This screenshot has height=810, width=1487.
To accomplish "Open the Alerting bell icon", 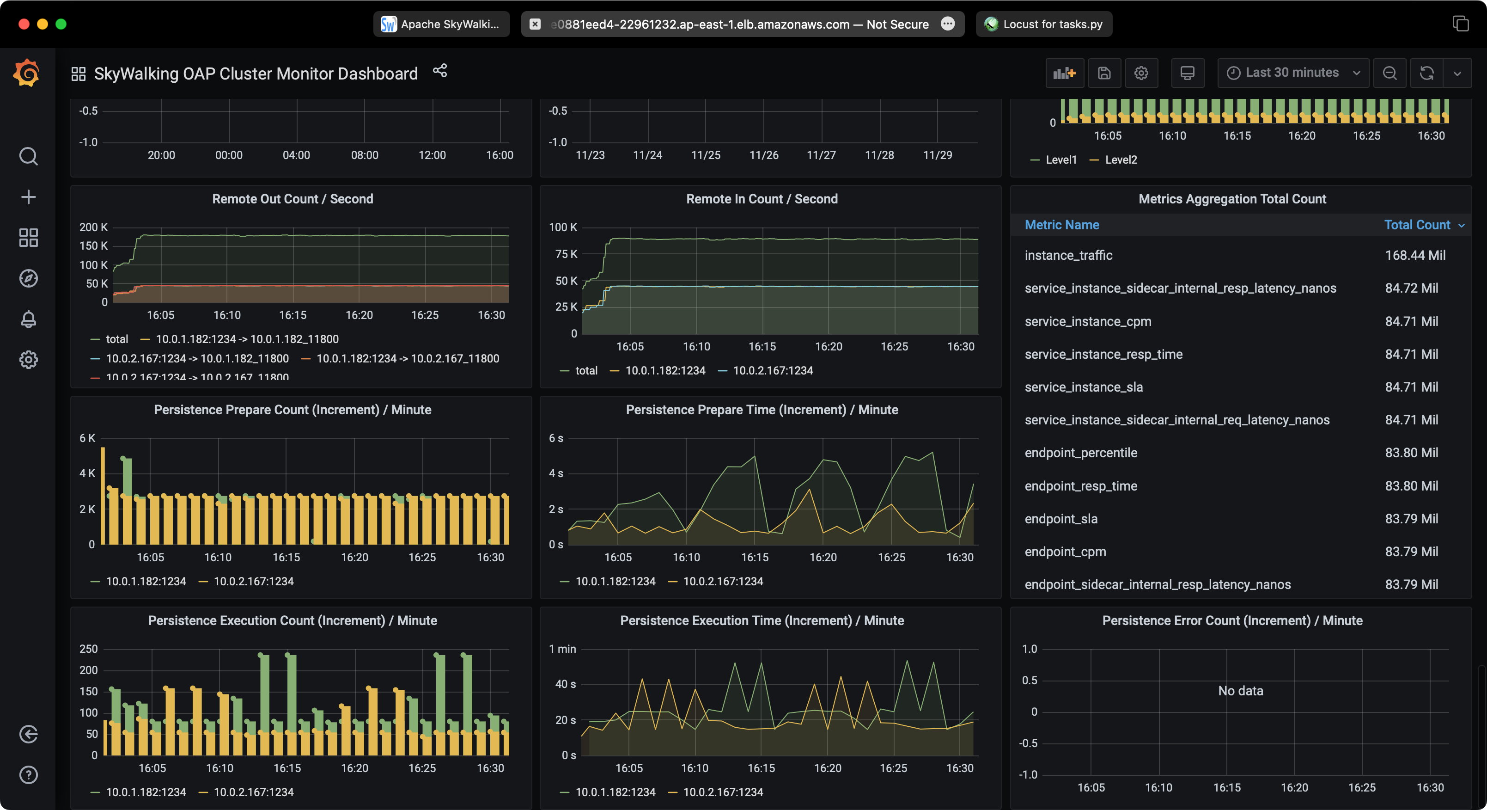I will pos(28,319).
